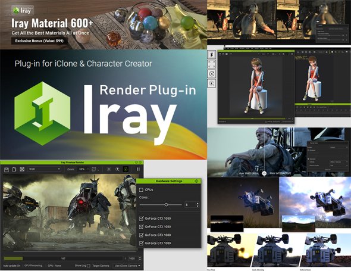351x271 pixels.
Task: Click the save icon in Iray Preview Render
Action: click(7, 170)
